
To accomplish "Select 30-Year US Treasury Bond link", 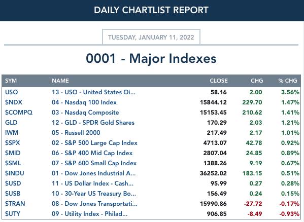I will point(94,194).
